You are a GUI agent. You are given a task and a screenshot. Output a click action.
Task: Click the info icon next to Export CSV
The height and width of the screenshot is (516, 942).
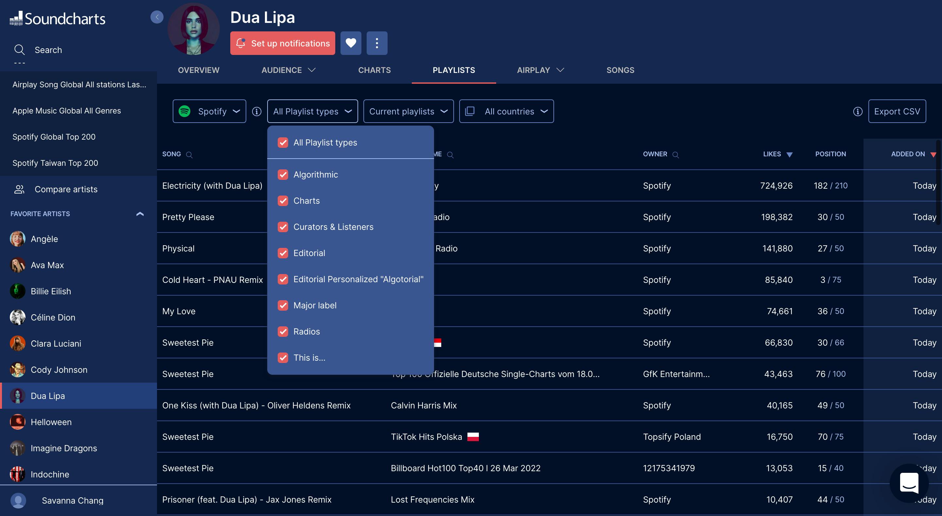[x=858, y=112]
